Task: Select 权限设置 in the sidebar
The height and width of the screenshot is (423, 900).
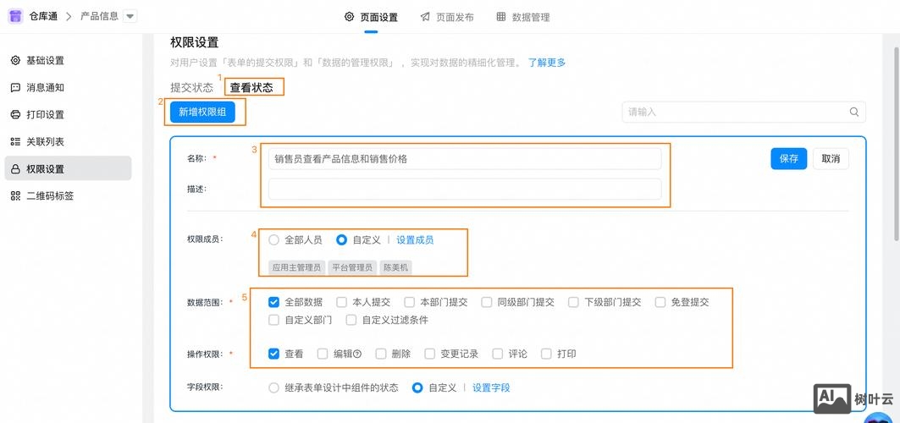Action: pyautogui.click(x=68, y=168)
